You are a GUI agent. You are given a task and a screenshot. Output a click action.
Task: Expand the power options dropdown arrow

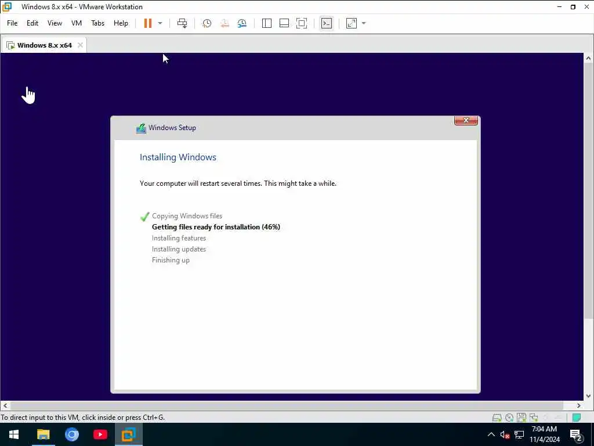tap(160, 23)
